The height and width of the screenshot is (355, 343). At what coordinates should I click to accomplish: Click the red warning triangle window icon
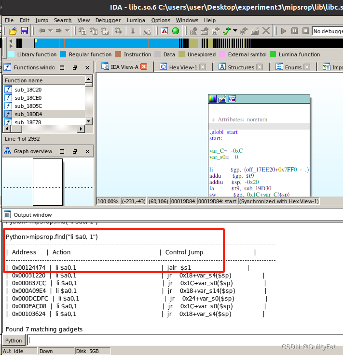point(165,31)
